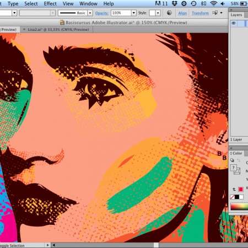The width and height of the screenshot is (248, 248).
Task: Select the Color panel tab
Action: click(236, 153)
